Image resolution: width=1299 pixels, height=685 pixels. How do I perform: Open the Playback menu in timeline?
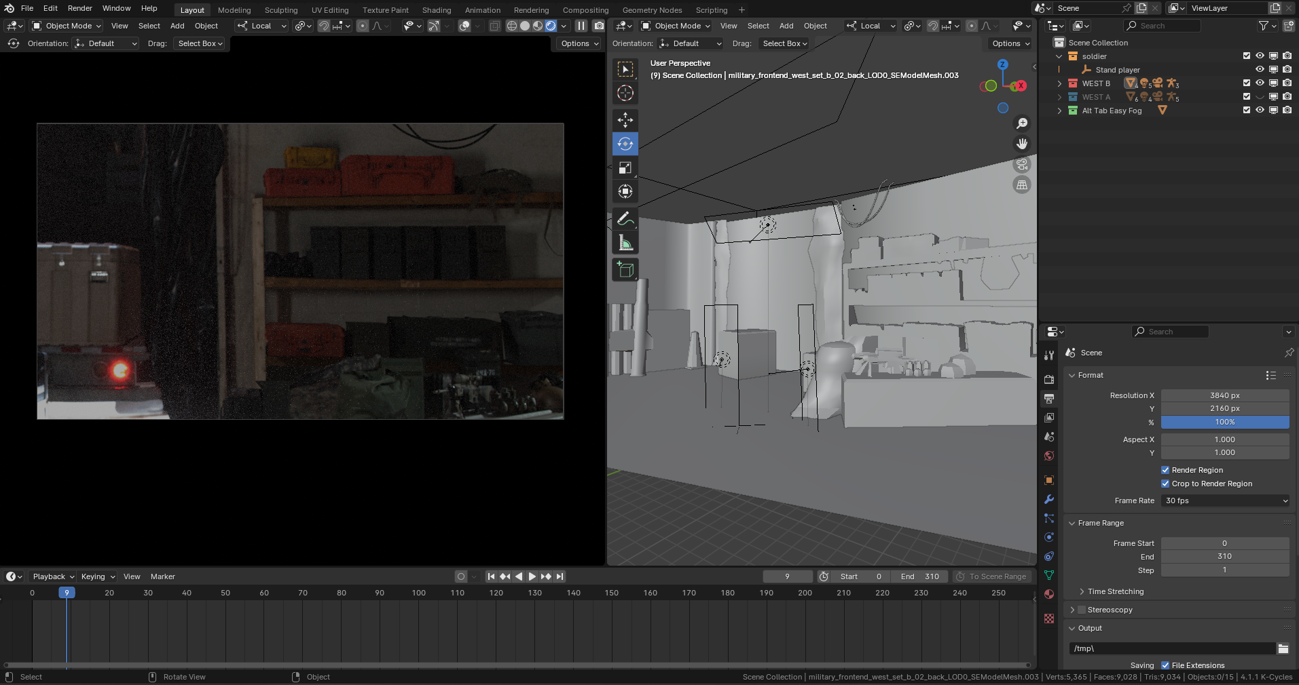pos(53,576)
